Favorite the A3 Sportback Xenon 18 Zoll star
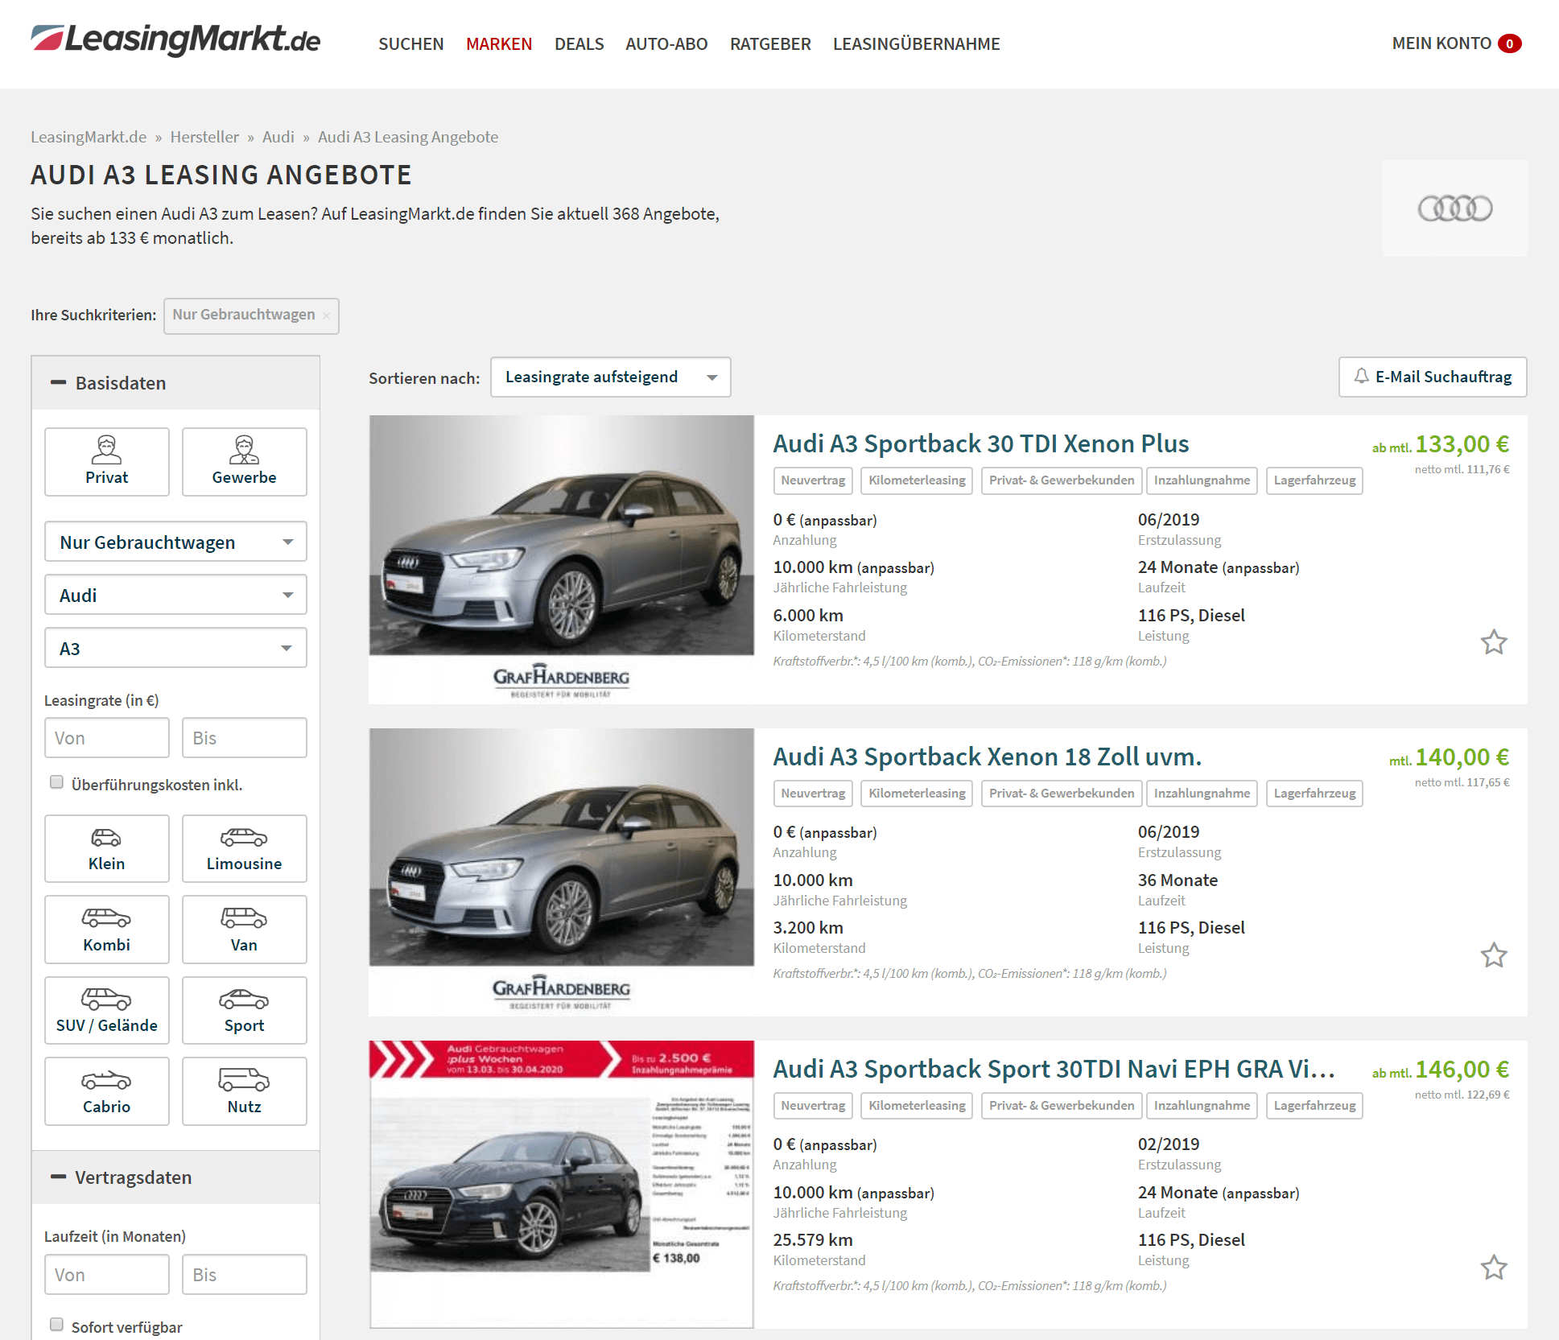The height and width of the screenshot is (1340, 1559). tap(1494, 954)
